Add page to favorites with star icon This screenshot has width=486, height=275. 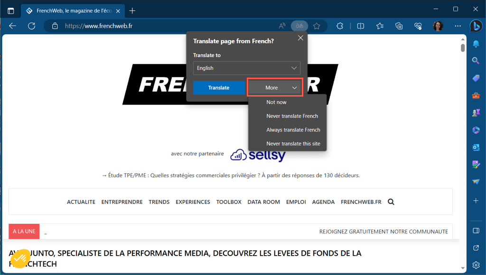pos(317,26)
